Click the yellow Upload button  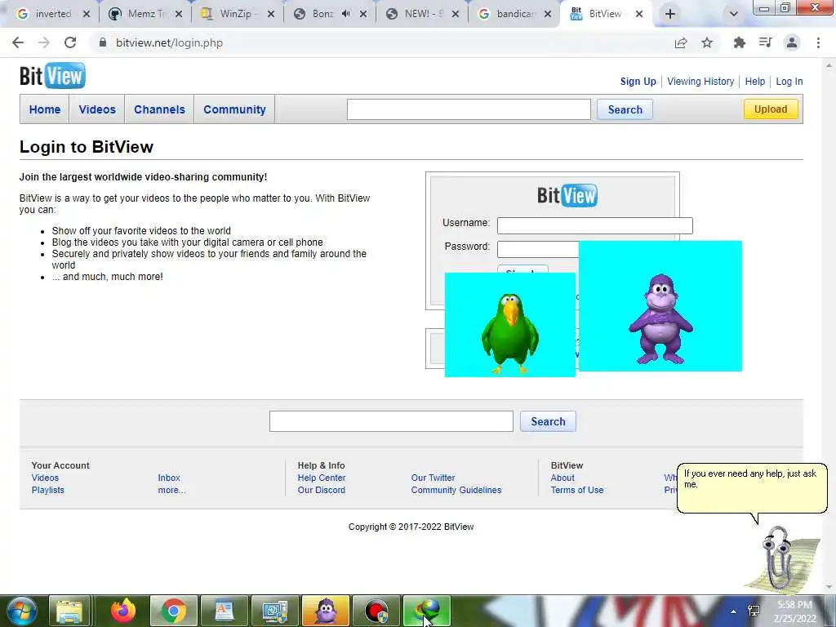771,109
